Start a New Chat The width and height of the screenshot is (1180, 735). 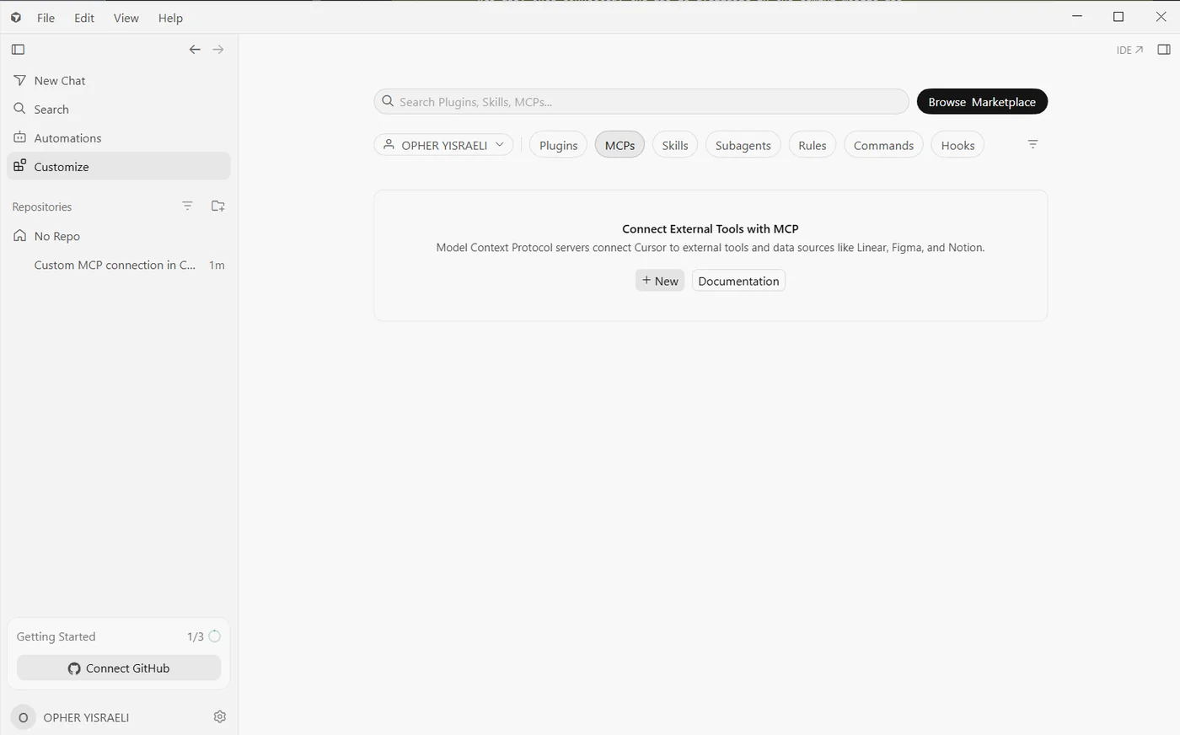click(x=119, y=81)
